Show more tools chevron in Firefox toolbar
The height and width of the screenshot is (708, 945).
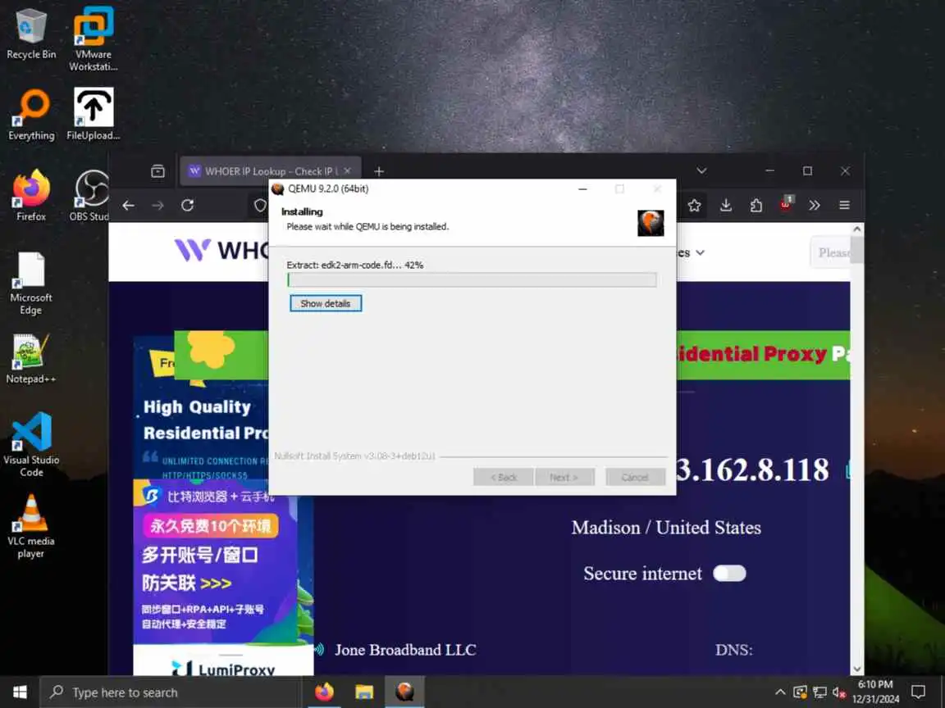(x=815, y=206)
